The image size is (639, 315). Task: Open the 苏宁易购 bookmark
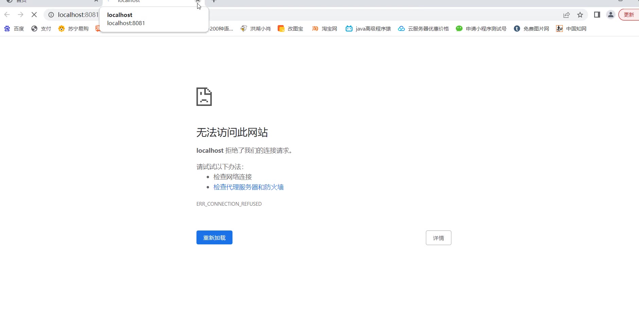tap(73, 29)
